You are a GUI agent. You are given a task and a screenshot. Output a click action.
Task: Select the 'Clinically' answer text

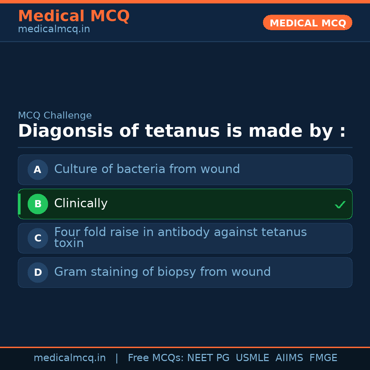click(81, 203)
